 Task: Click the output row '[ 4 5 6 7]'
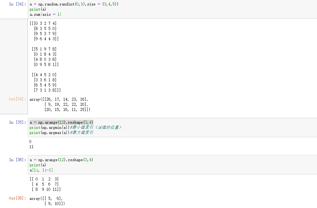(45, 184)
